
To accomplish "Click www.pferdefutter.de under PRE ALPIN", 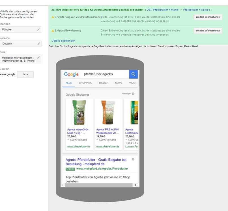I will [x=108, y=147].
